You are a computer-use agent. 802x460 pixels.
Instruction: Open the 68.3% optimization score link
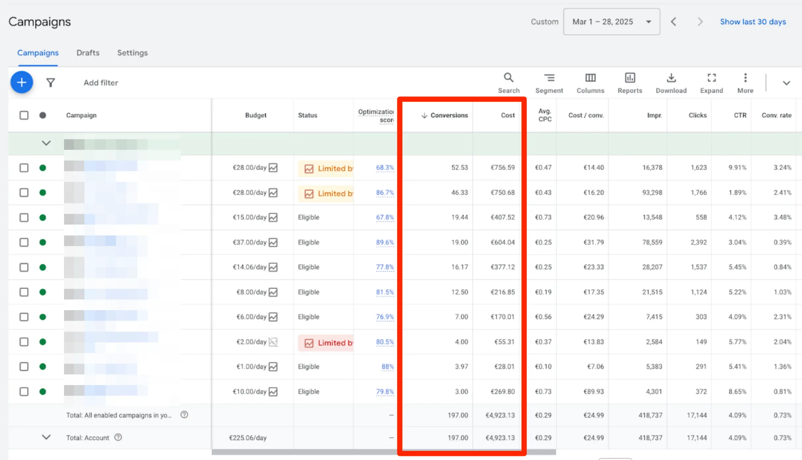(385, 167)
